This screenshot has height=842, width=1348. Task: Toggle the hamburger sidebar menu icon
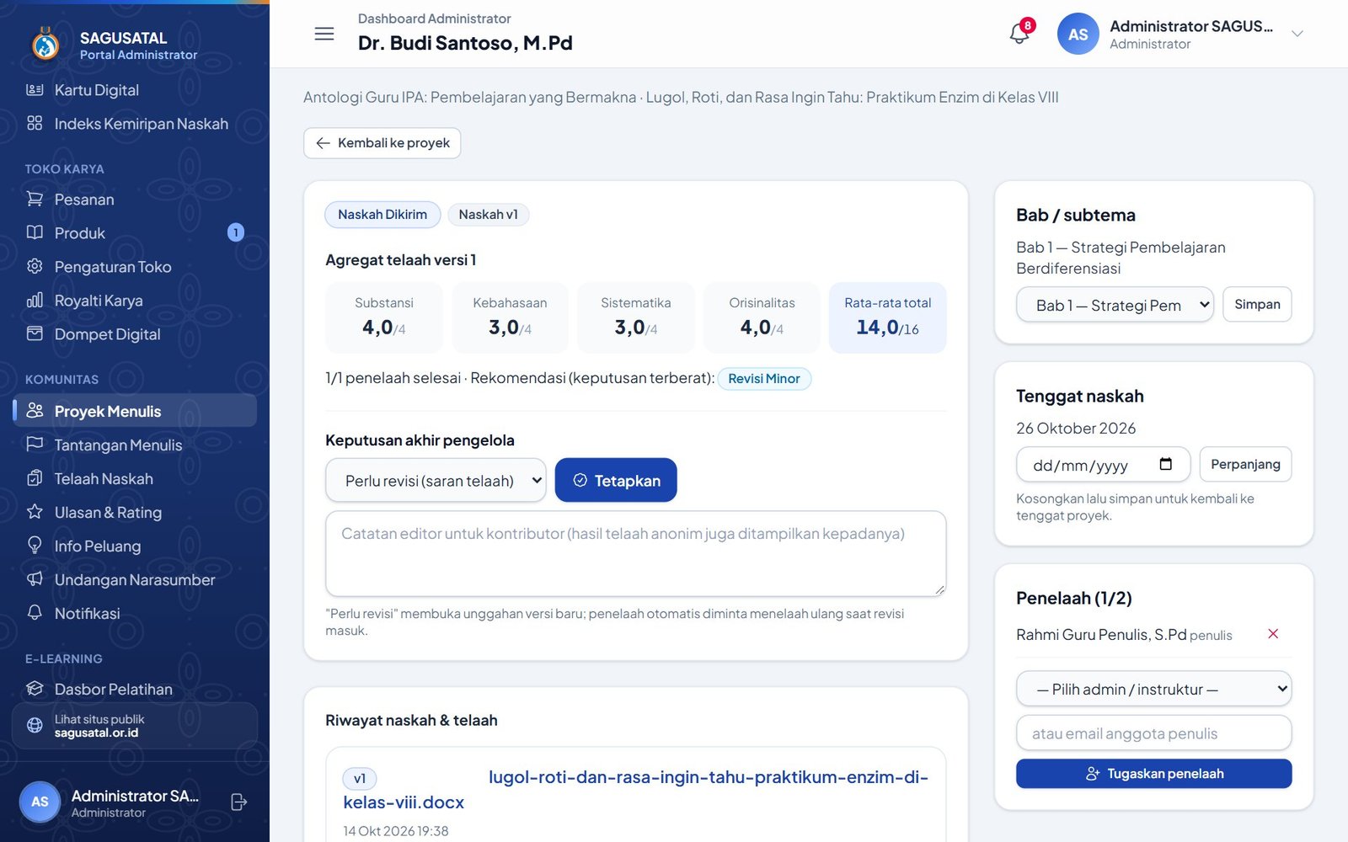coord(324,34)
